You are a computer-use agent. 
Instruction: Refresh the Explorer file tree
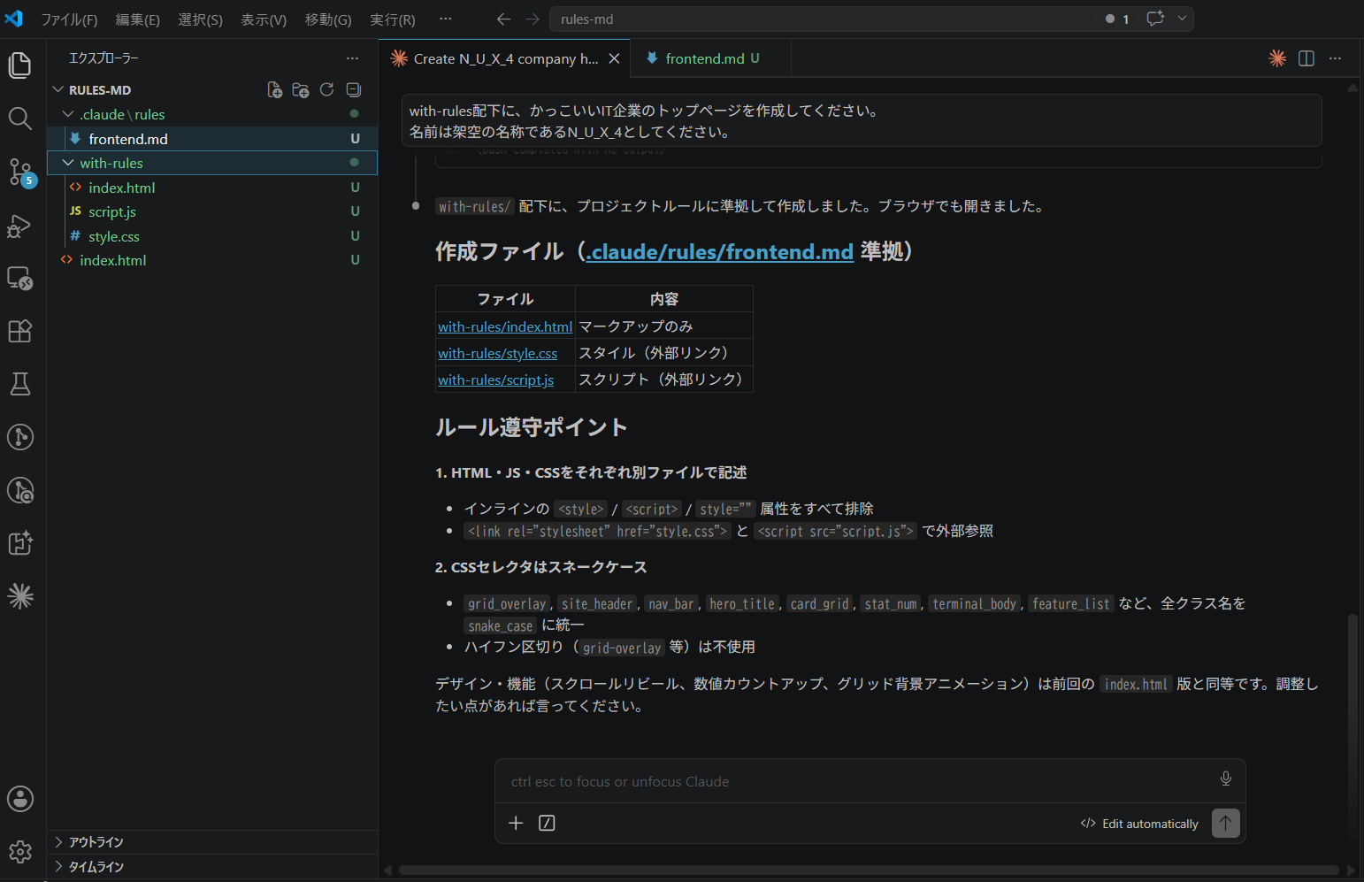(326, 90)
